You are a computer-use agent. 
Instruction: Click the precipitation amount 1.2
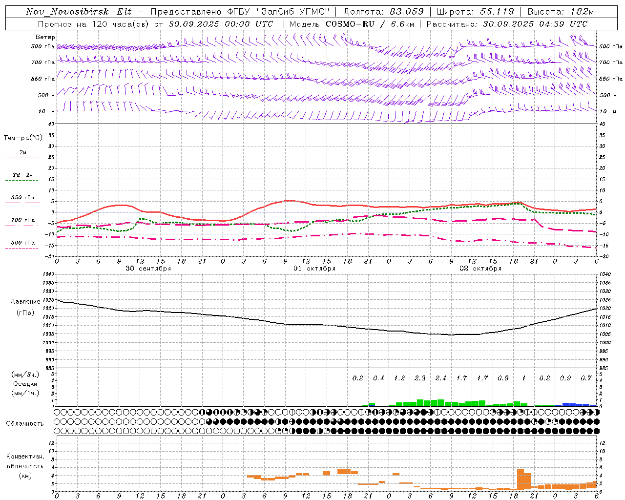399,378
